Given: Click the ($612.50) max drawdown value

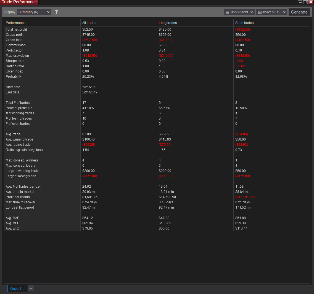Looking at the screenshot, I should (89, 56).
